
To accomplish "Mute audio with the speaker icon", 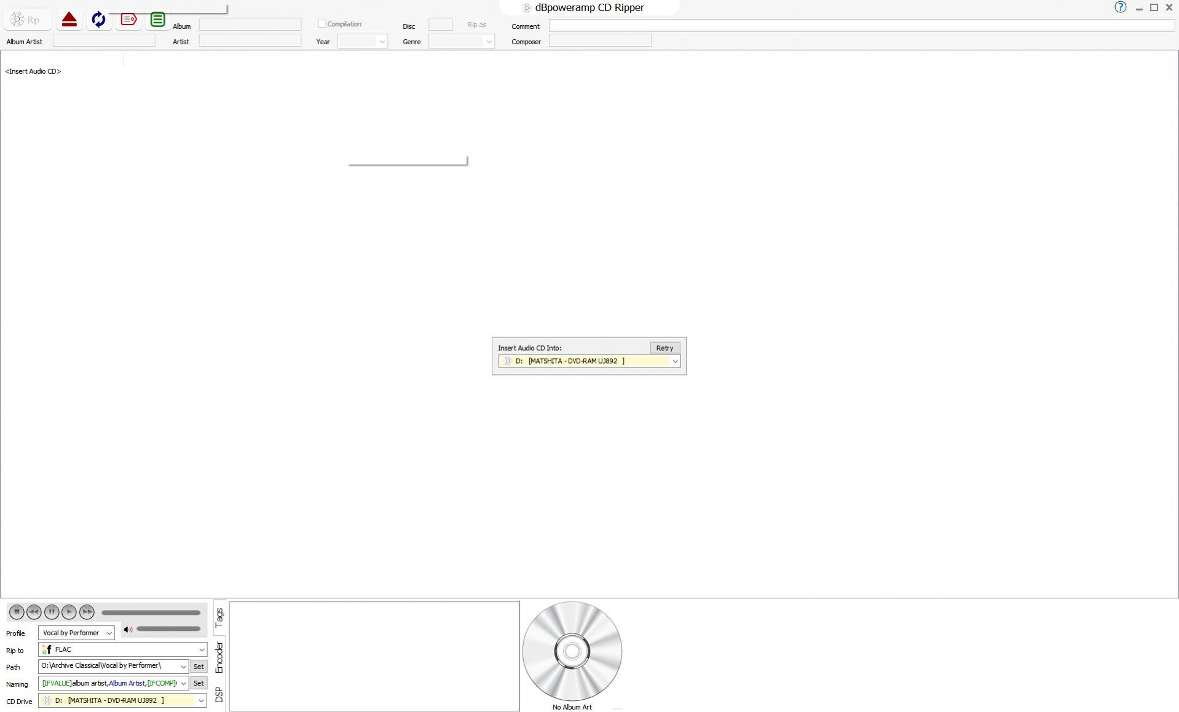I will (x=128, y=629).
